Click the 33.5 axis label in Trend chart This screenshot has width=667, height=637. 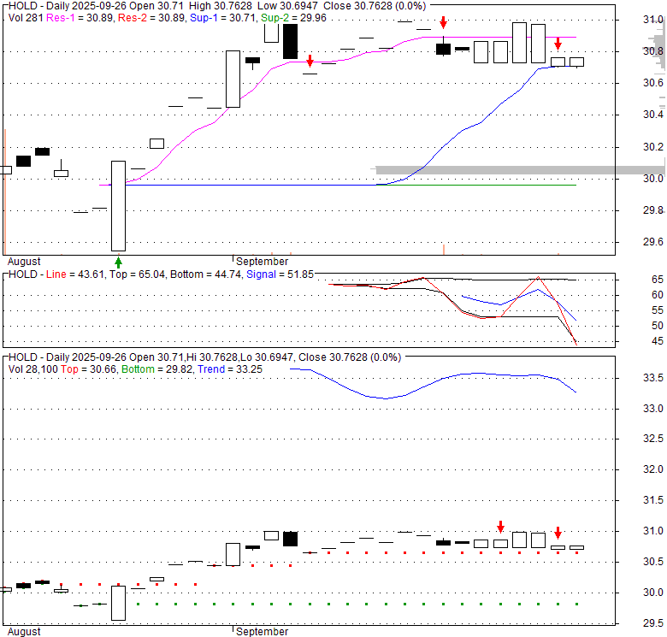(653, 378)
